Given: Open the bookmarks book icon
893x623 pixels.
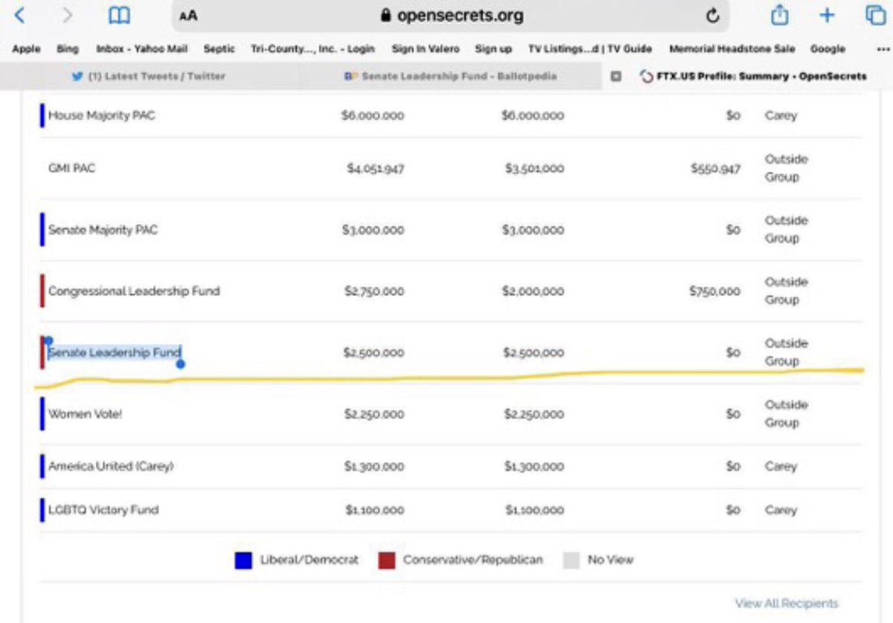Looking at the screenshot, I should pos(119,16).
